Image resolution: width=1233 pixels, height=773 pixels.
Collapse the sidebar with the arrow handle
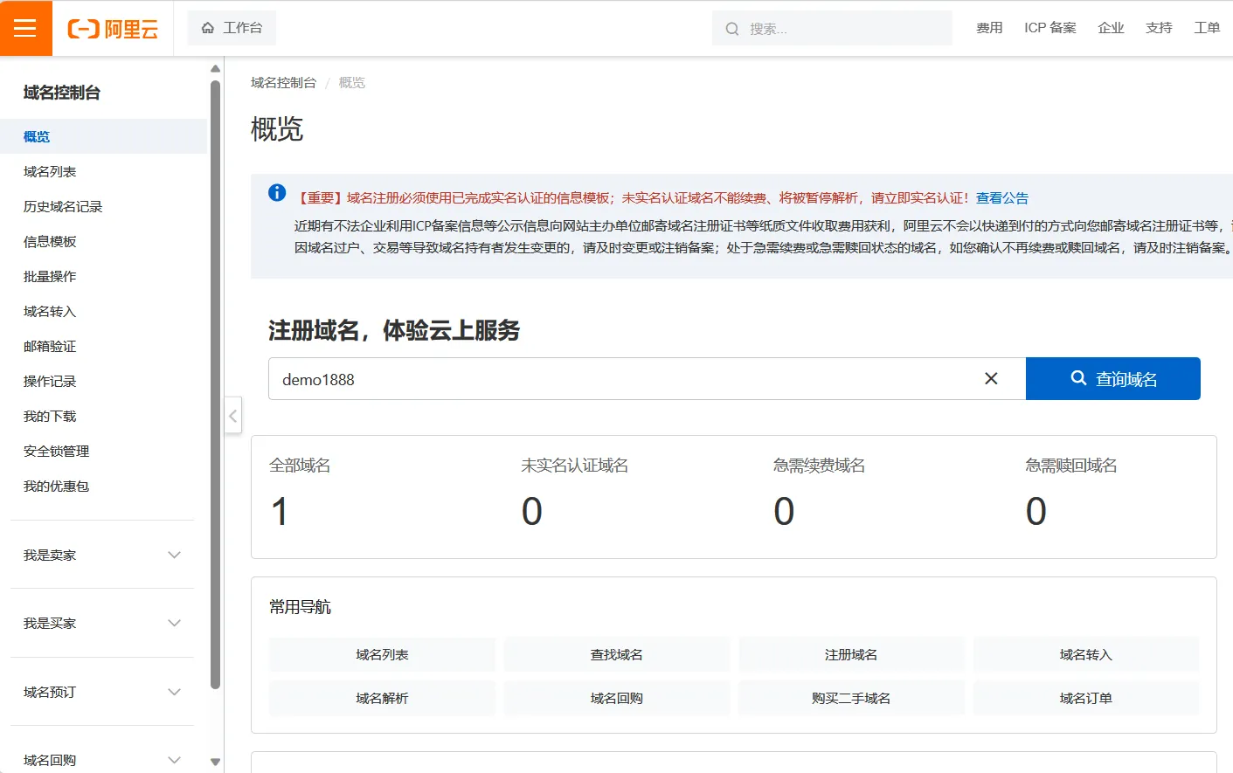tap(232, 416)
